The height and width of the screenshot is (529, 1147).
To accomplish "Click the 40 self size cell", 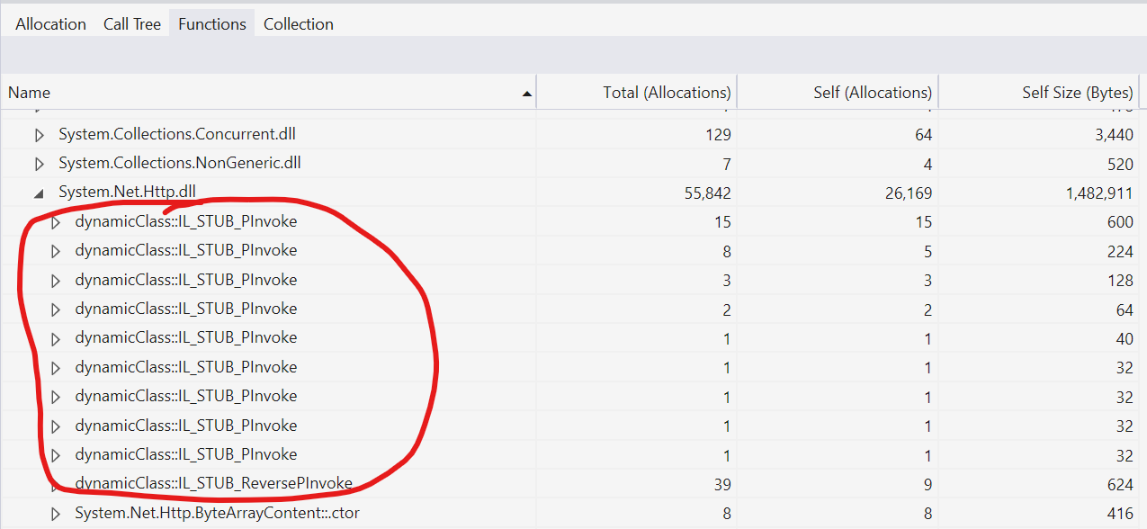I will point(1125,338).
